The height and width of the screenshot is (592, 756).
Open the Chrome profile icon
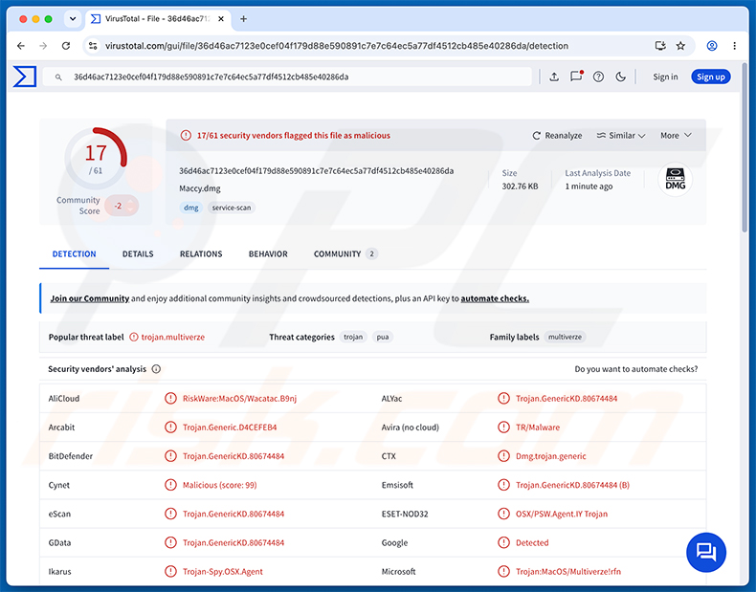click(712, 46)
